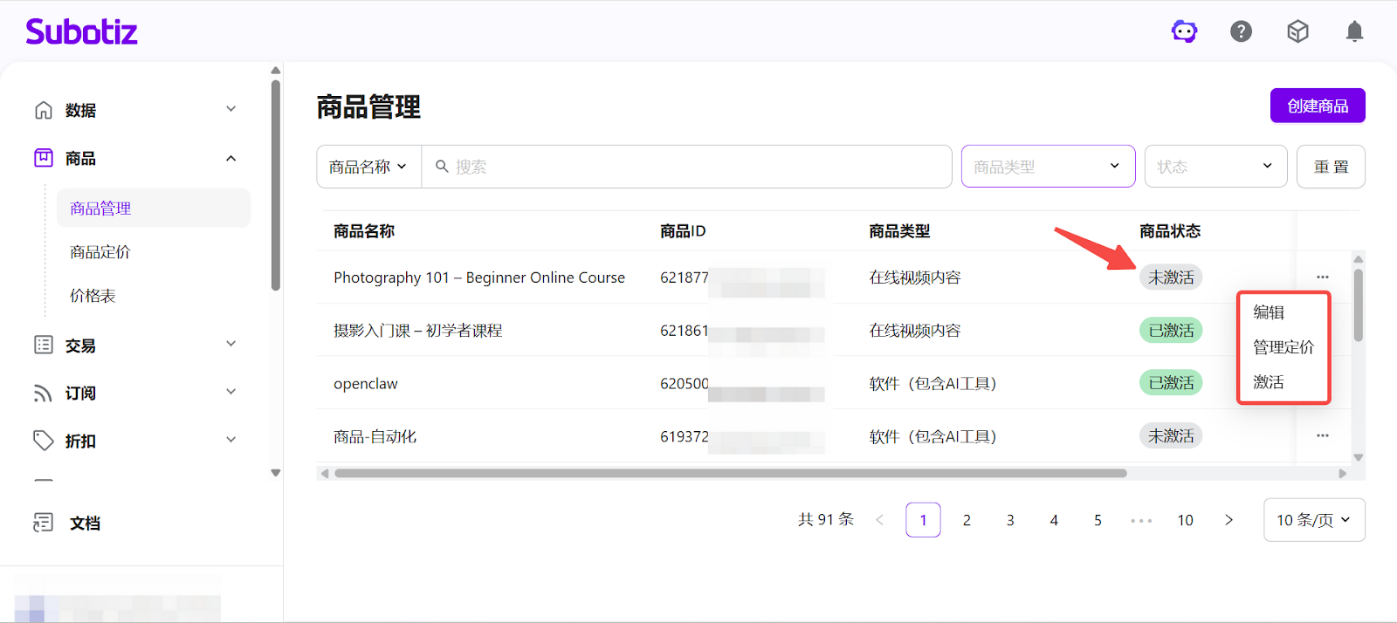
Task: Open the 商品类型 filter dropdown
Action: pos(1048,167)
